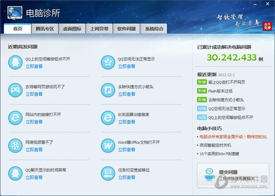This screenshot has height=196, width=275.
Task: Click the 电脑诊所 app logo icon
Action: click(15, 13)
